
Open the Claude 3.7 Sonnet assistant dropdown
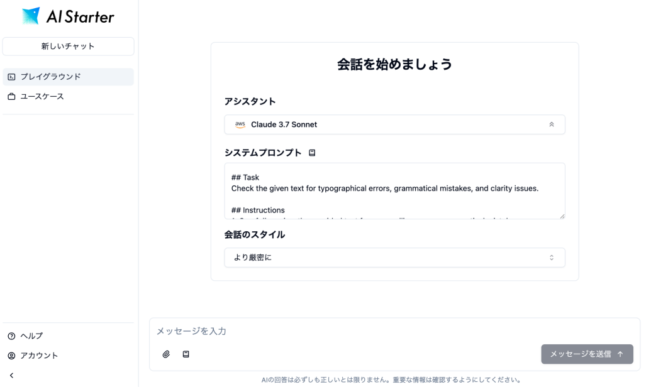(x=394, y=124)
